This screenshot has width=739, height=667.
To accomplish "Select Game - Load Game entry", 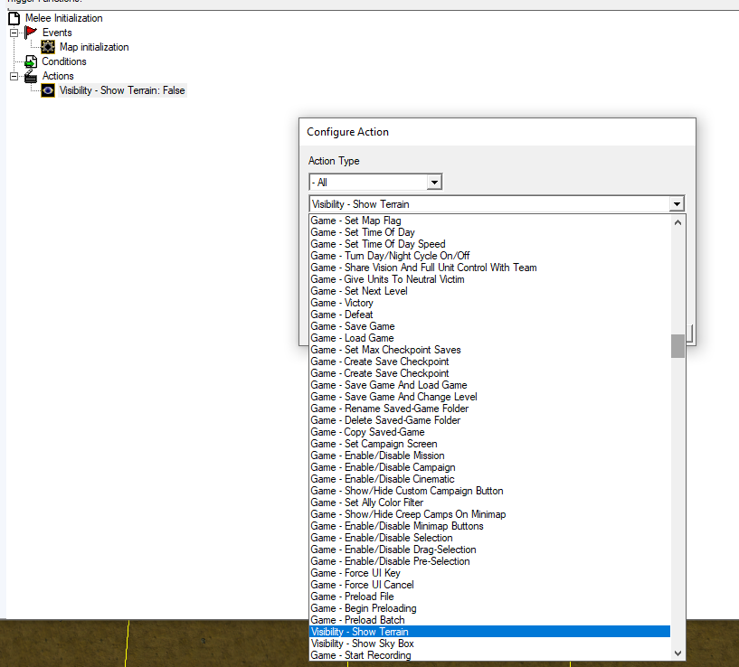I will pos(489,338).
